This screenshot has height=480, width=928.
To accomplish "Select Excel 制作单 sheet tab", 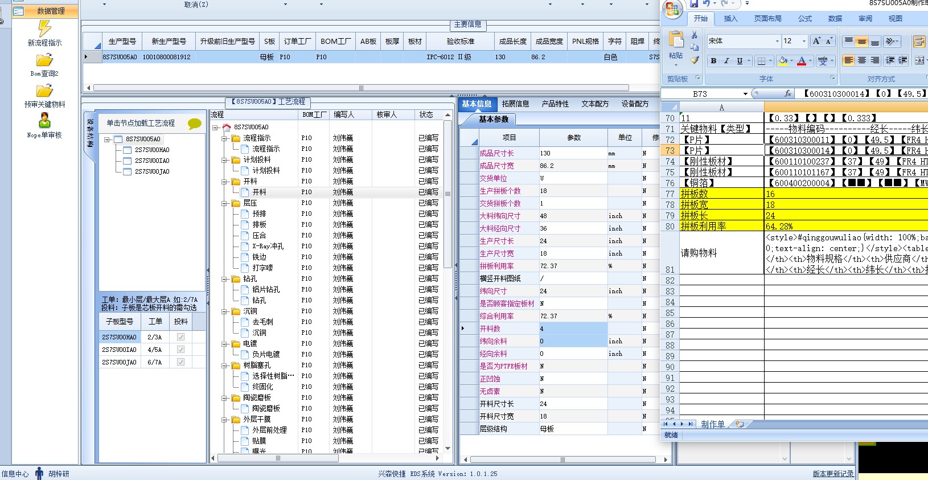I will (713, 424).
